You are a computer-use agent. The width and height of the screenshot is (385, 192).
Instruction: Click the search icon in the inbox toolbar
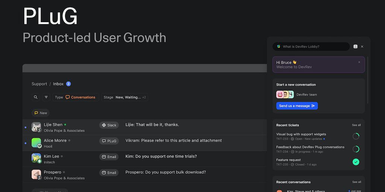point(36,97)
